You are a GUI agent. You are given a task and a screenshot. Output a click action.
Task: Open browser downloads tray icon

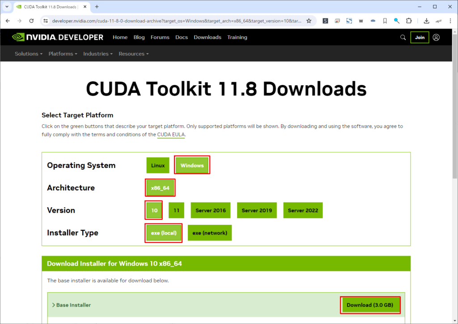(426, 21)
